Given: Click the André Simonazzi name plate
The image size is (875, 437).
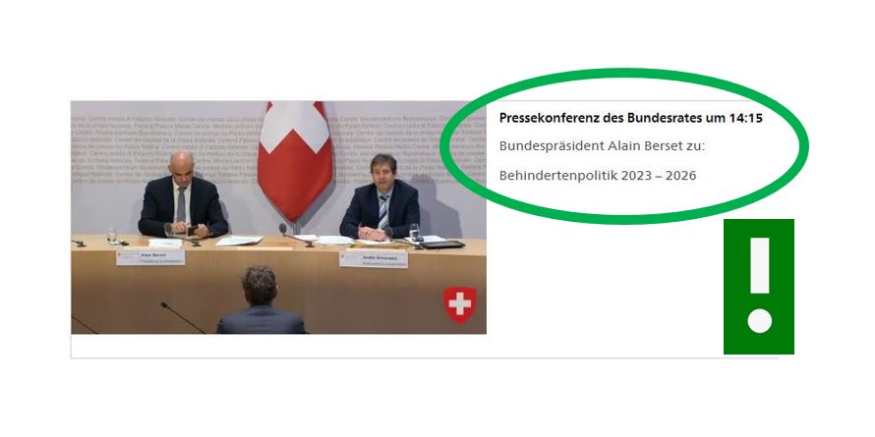Looking at the screenshot, I should point(374,259).
